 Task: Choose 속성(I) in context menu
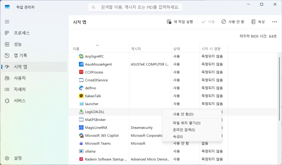(x=192, y=137)
